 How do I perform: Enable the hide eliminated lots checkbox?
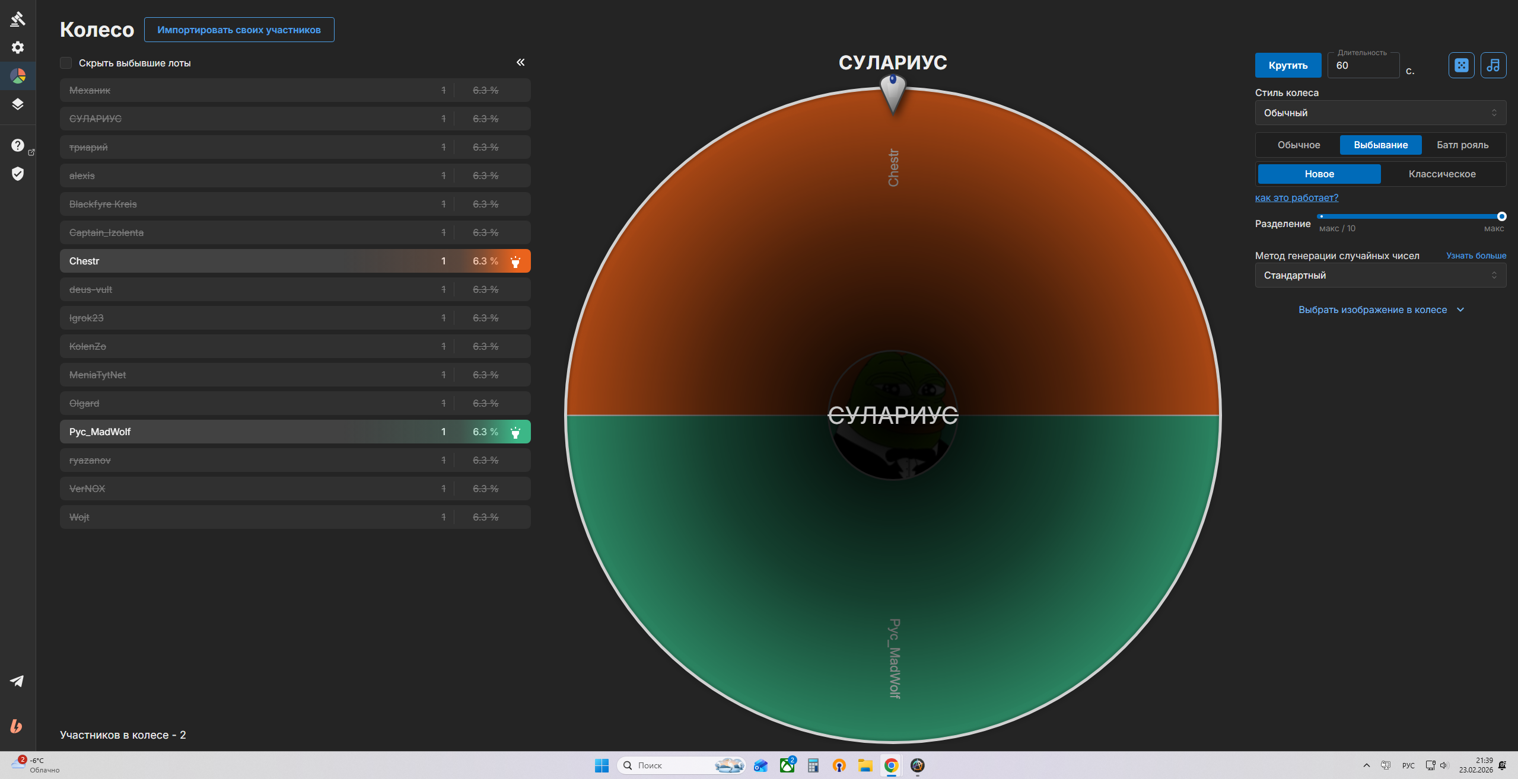click(66, 63)
